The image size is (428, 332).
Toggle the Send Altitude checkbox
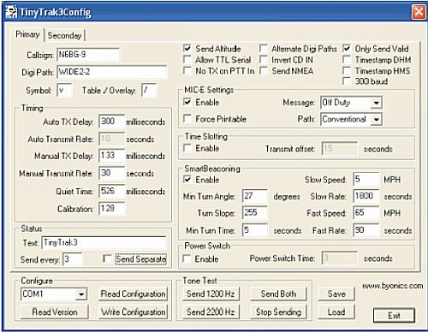[x=187, y=49]
